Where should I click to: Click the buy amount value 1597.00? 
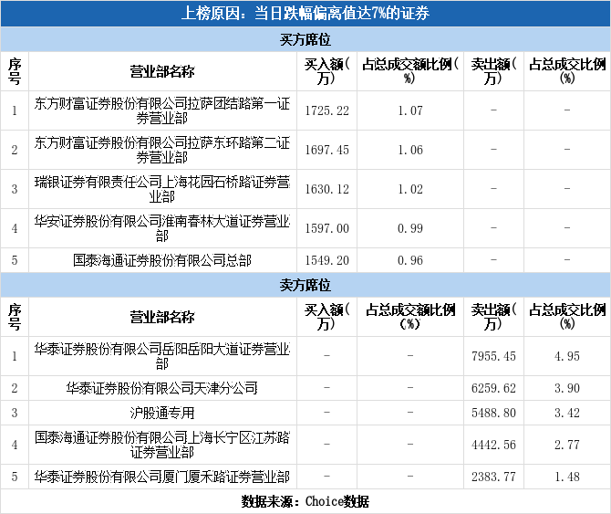(x=327, y=228)
